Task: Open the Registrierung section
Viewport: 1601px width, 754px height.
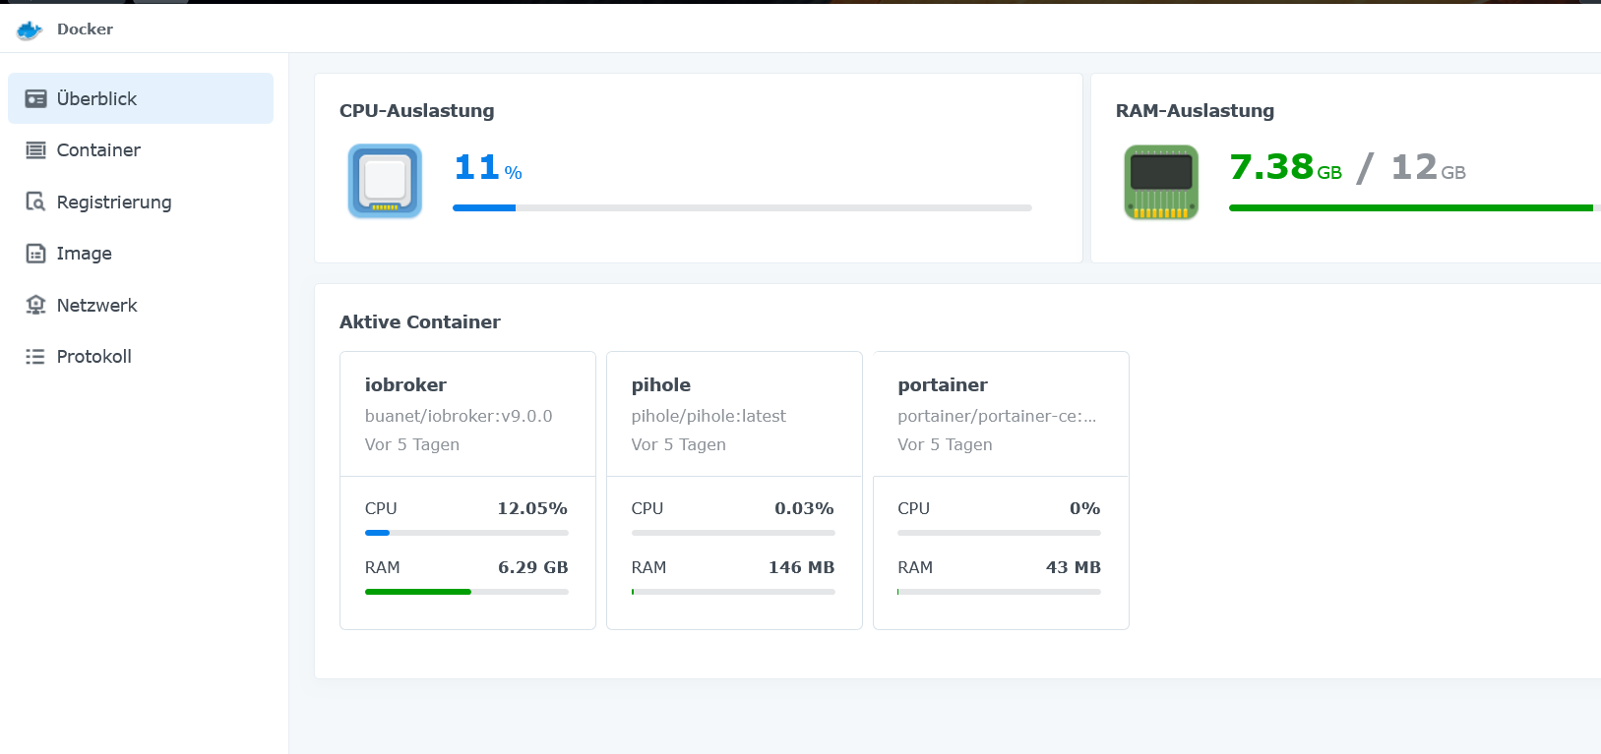Action: pyautogui.click(x=141, y=202)
